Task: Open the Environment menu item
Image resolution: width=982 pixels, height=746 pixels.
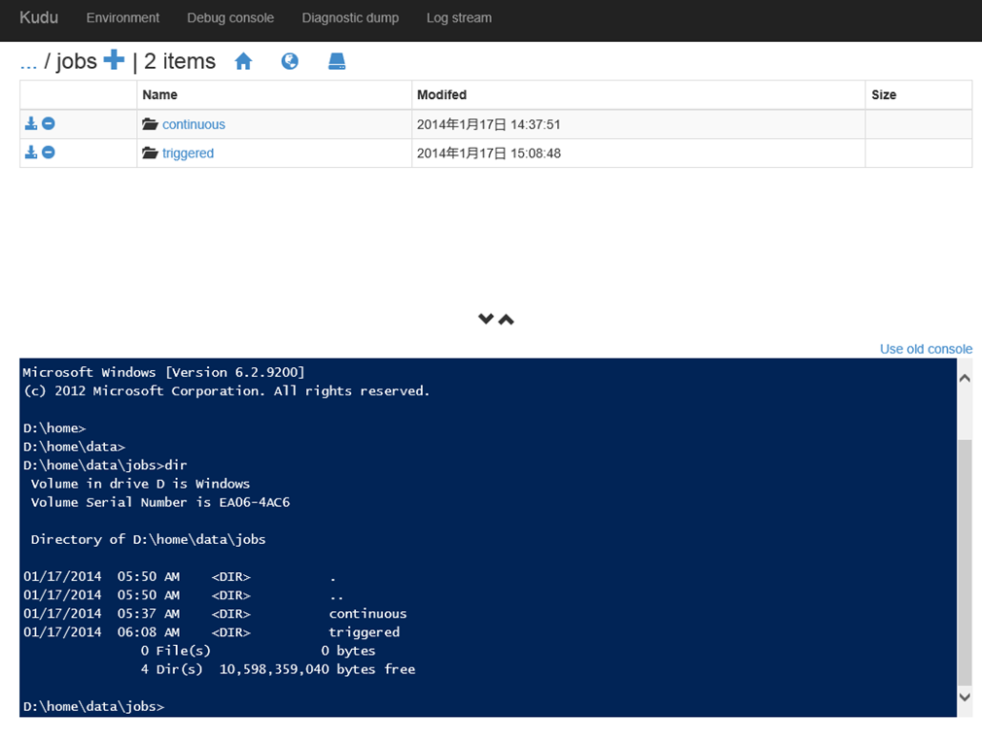Action: (x=123, y=17)
